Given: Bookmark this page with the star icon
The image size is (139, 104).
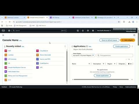Looking at the screenshot, I should click(119, 22).
